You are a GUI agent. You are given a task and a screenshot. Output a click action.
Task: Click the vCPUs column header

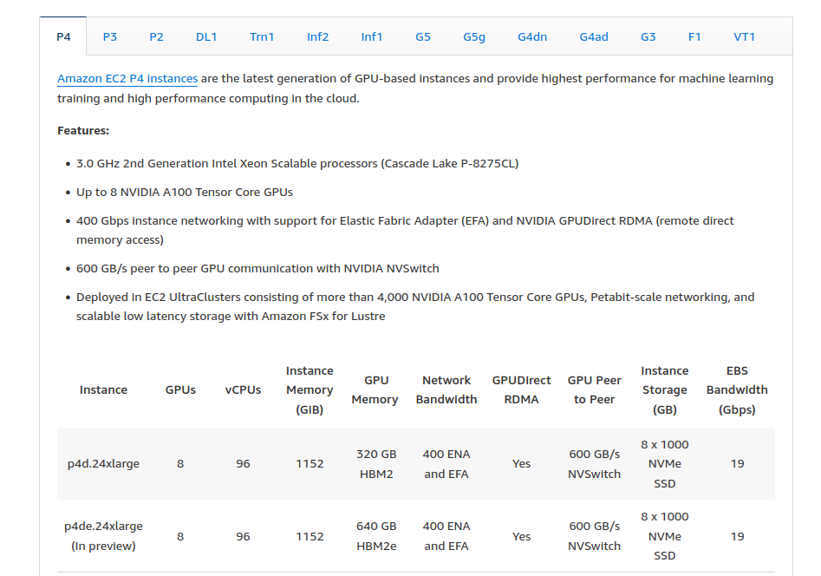pos(243,390)
